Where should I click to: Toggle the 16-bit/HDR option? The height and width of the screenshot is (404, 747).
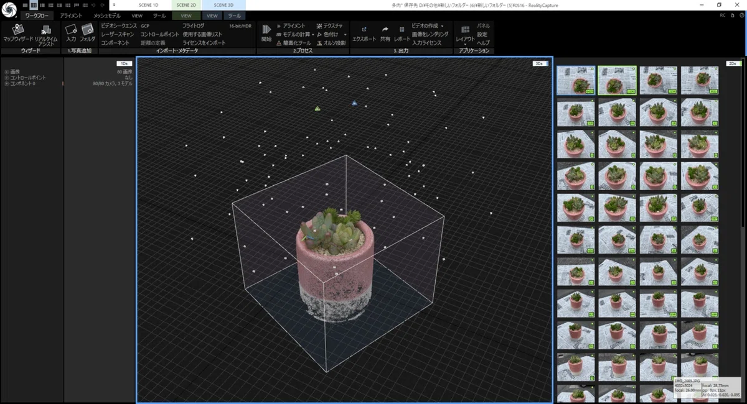pyautogui.click(x=240, y=25)
